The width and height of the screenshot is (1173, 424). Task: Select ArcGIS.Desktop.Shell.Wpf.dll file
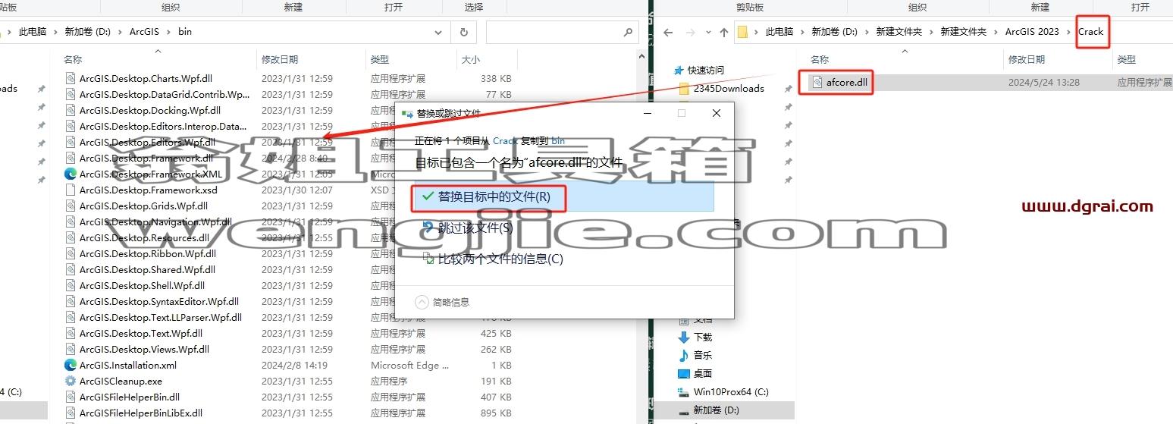click(142, 285)
